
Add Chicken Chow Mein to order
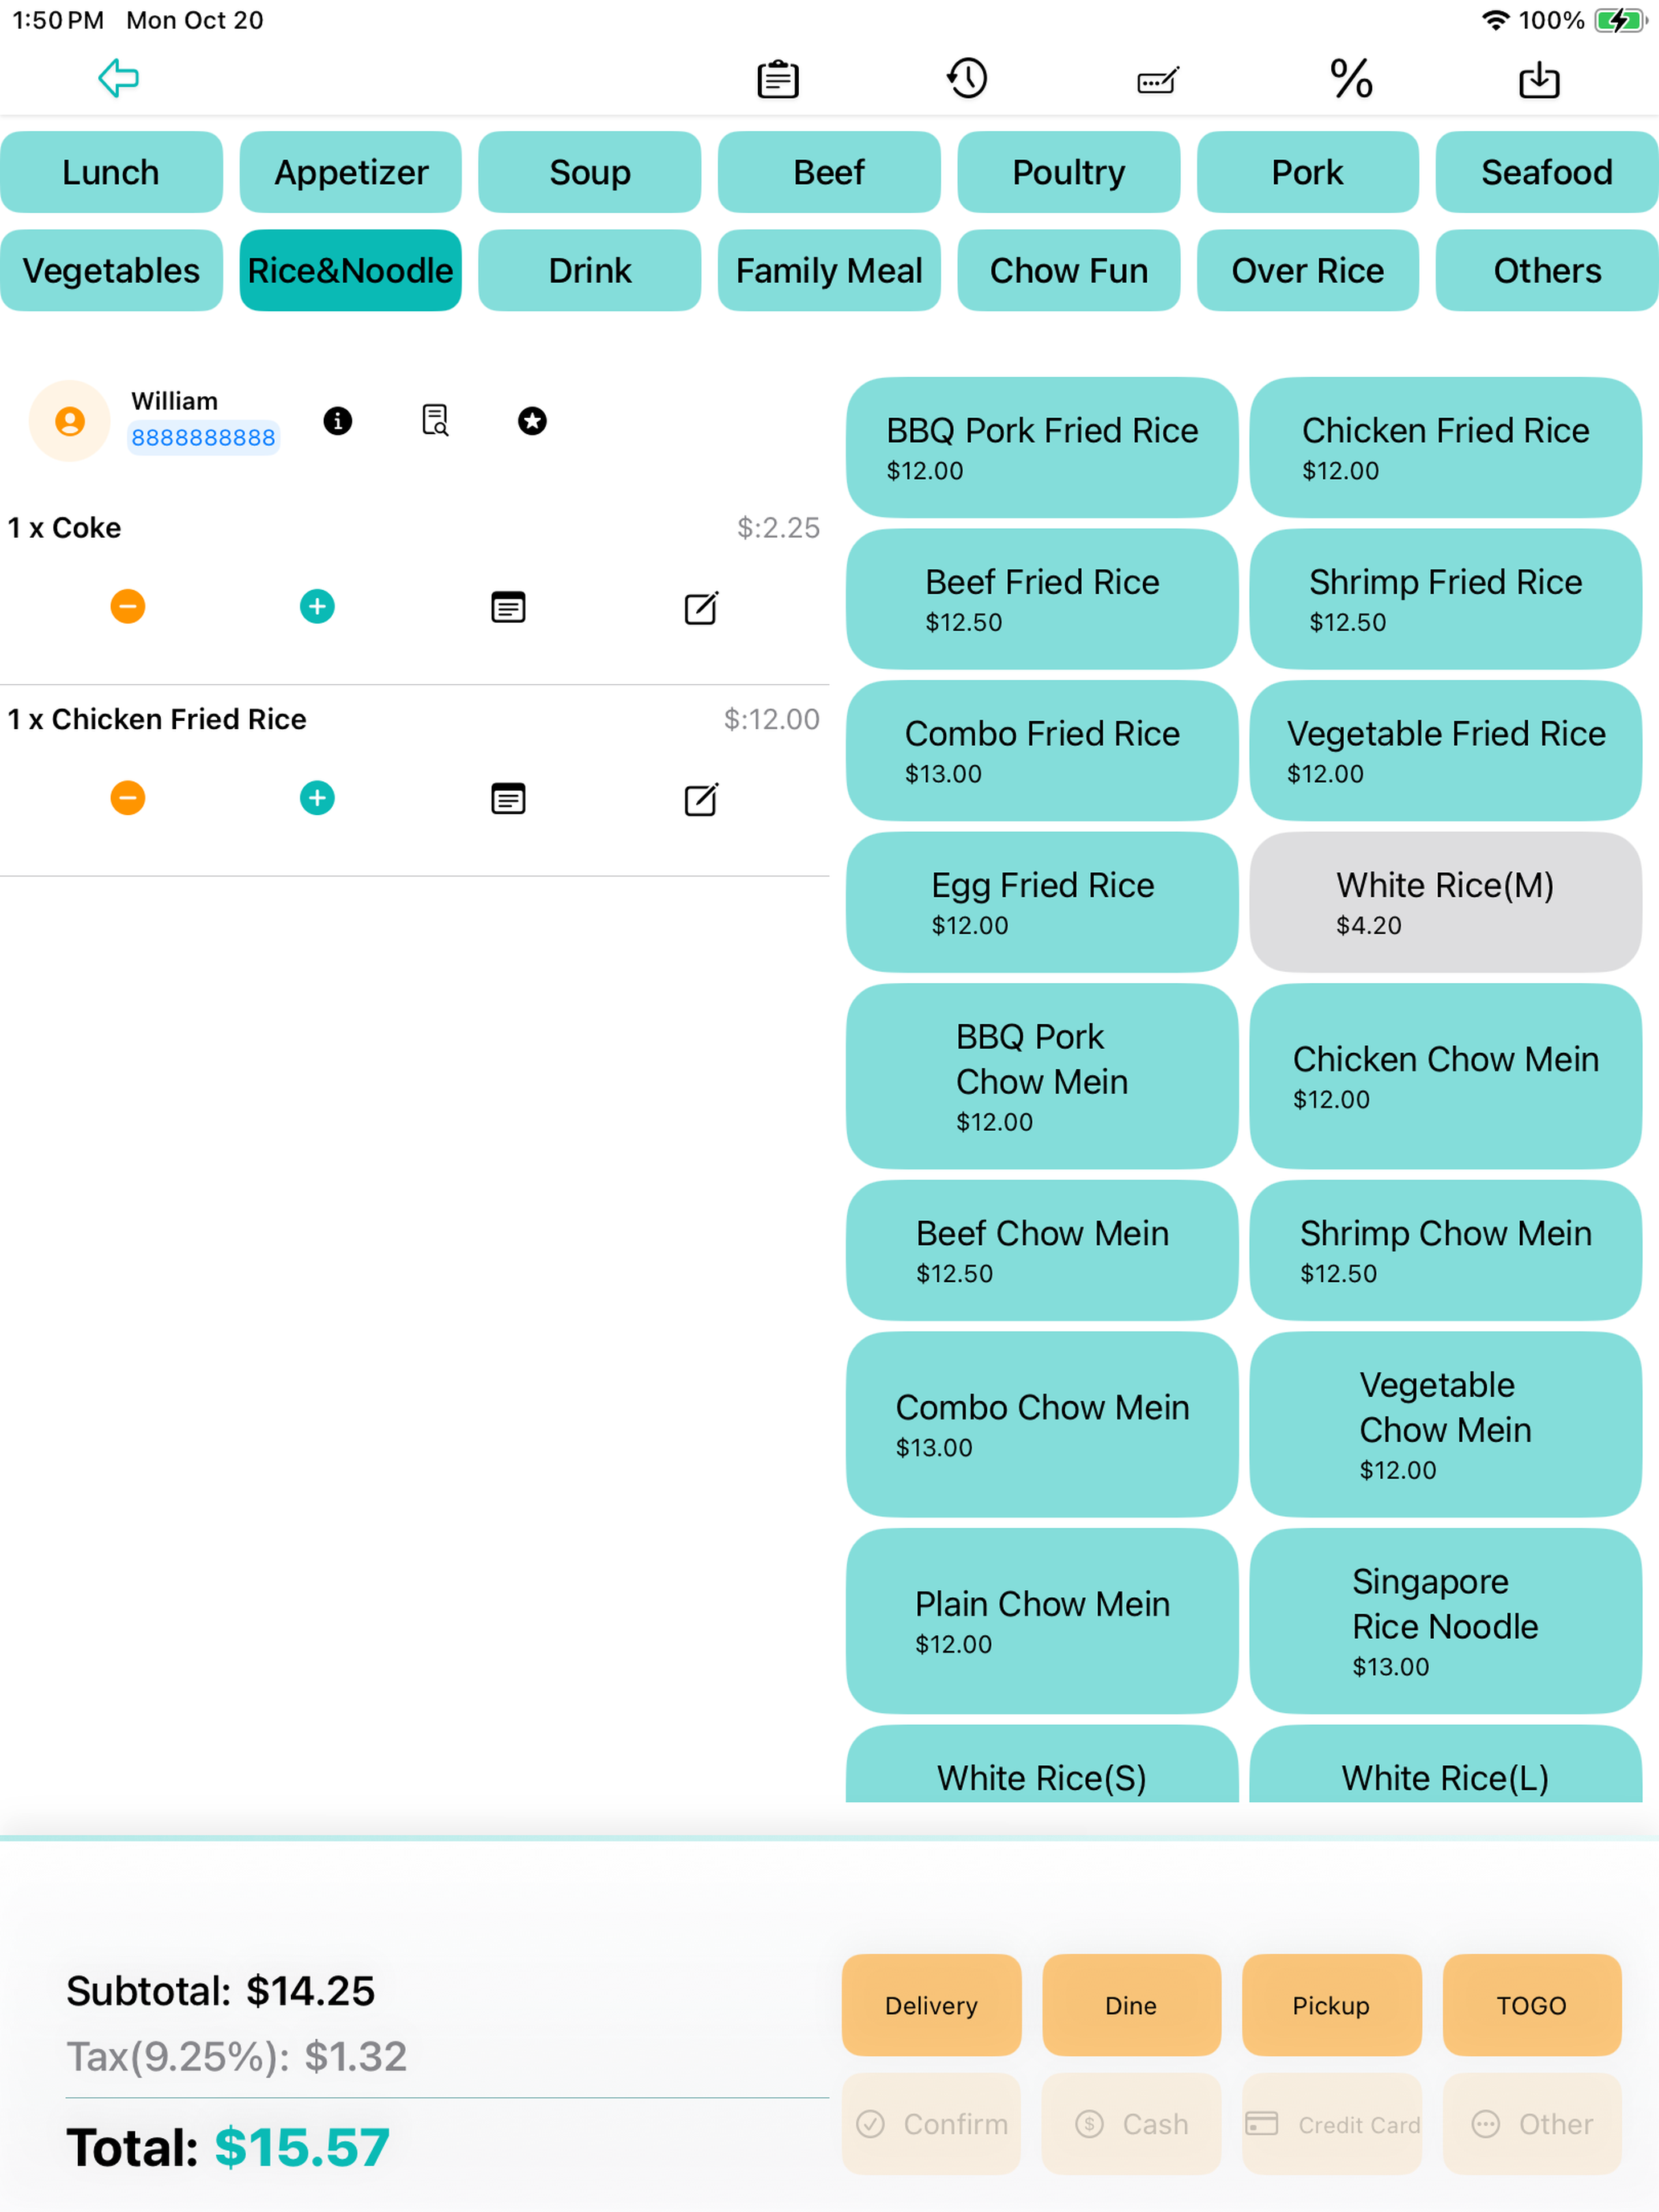tap(1445, 1076)
